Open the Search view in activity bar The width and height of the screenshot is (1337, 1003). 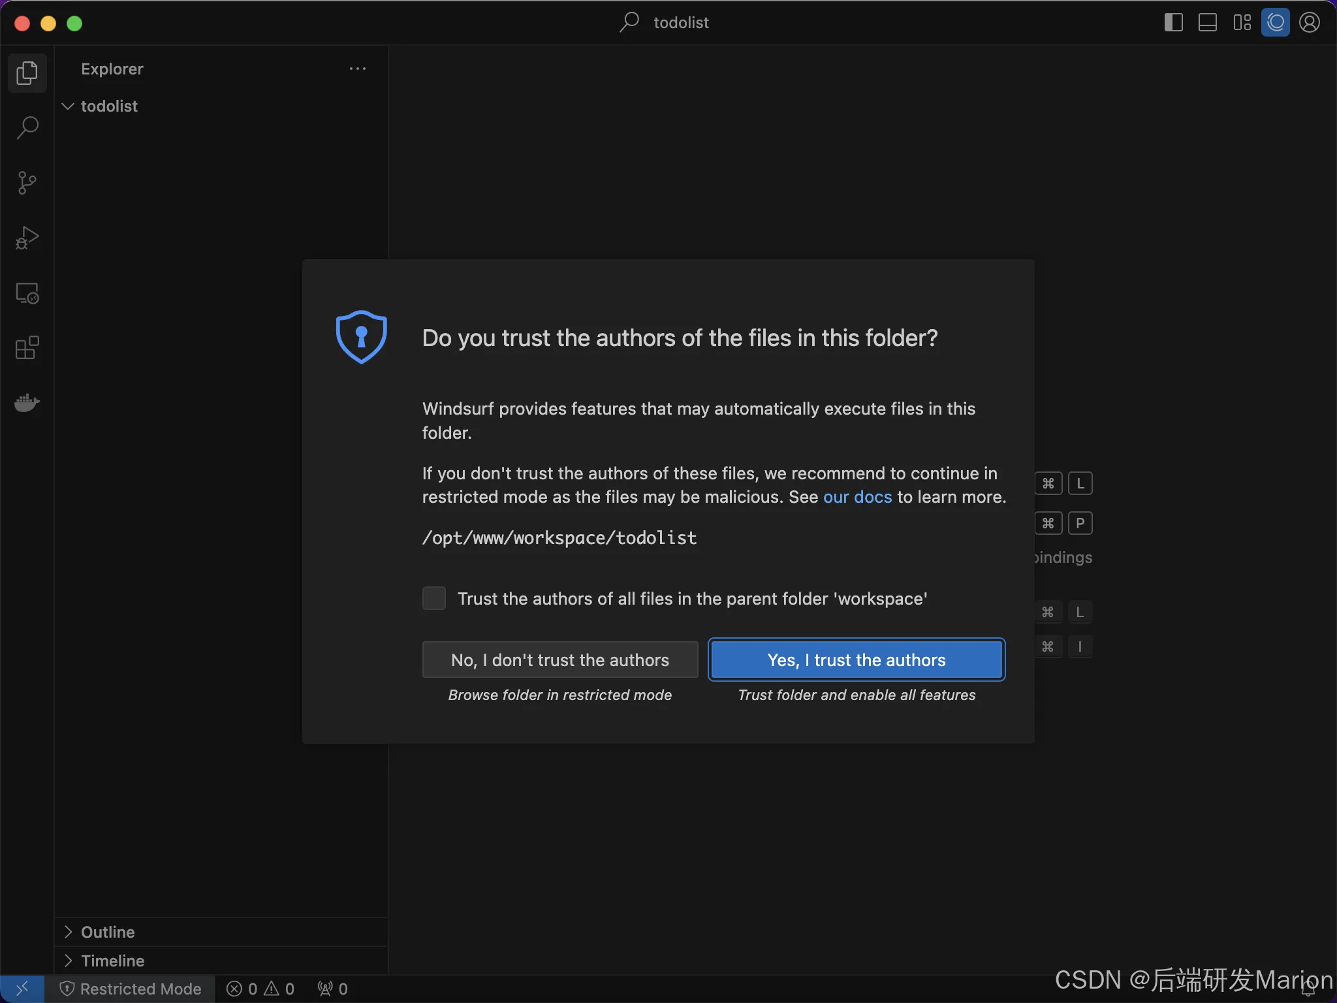27,127
